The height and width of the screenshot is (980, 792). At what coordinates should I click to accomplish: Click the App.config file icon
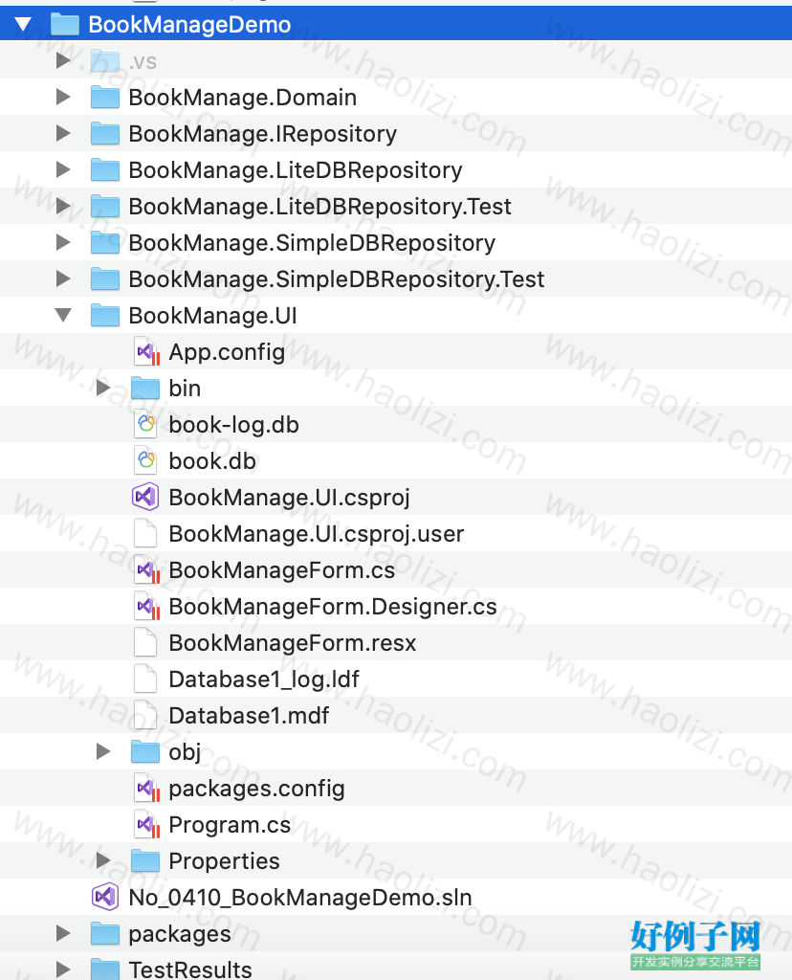[x=146, y=352]
